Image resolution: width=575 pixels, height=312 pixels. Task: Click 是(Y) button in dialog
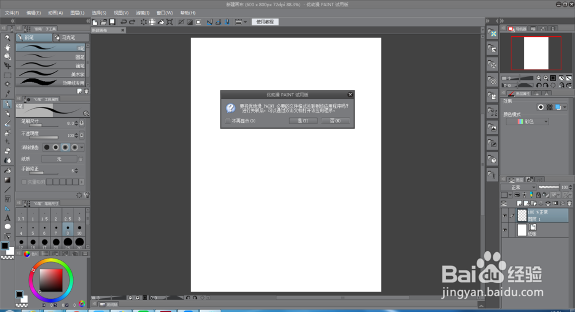tap(303, 121)
